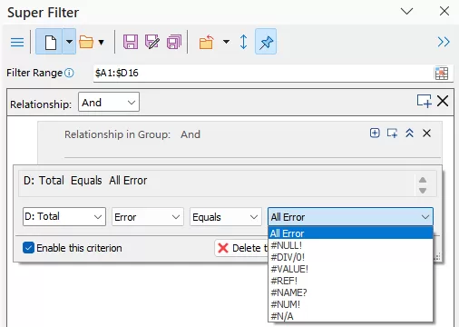Click the vertical double-arrow icon
The width and height of the screenshot is (459, 327).
pyautogui.click(x=243, y=42)
